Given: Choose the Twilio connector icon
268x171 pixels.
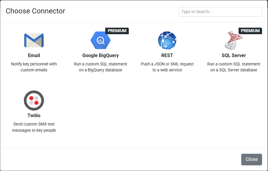Looking at the screenshot, I should [x=34, y=101].
